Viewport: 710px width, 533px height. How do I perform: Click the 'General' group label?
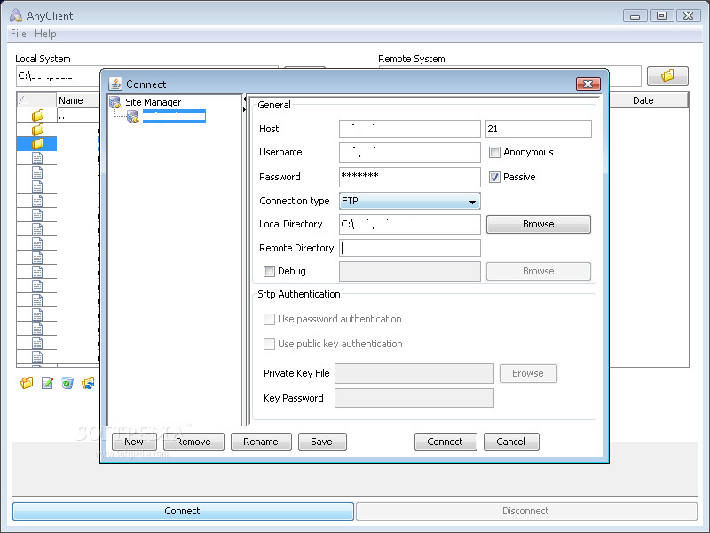[274, 105]
